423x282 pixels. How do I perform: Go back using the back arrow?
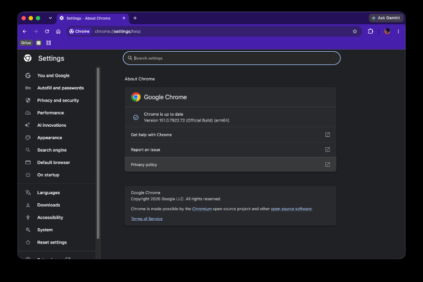tap(24, 32)
